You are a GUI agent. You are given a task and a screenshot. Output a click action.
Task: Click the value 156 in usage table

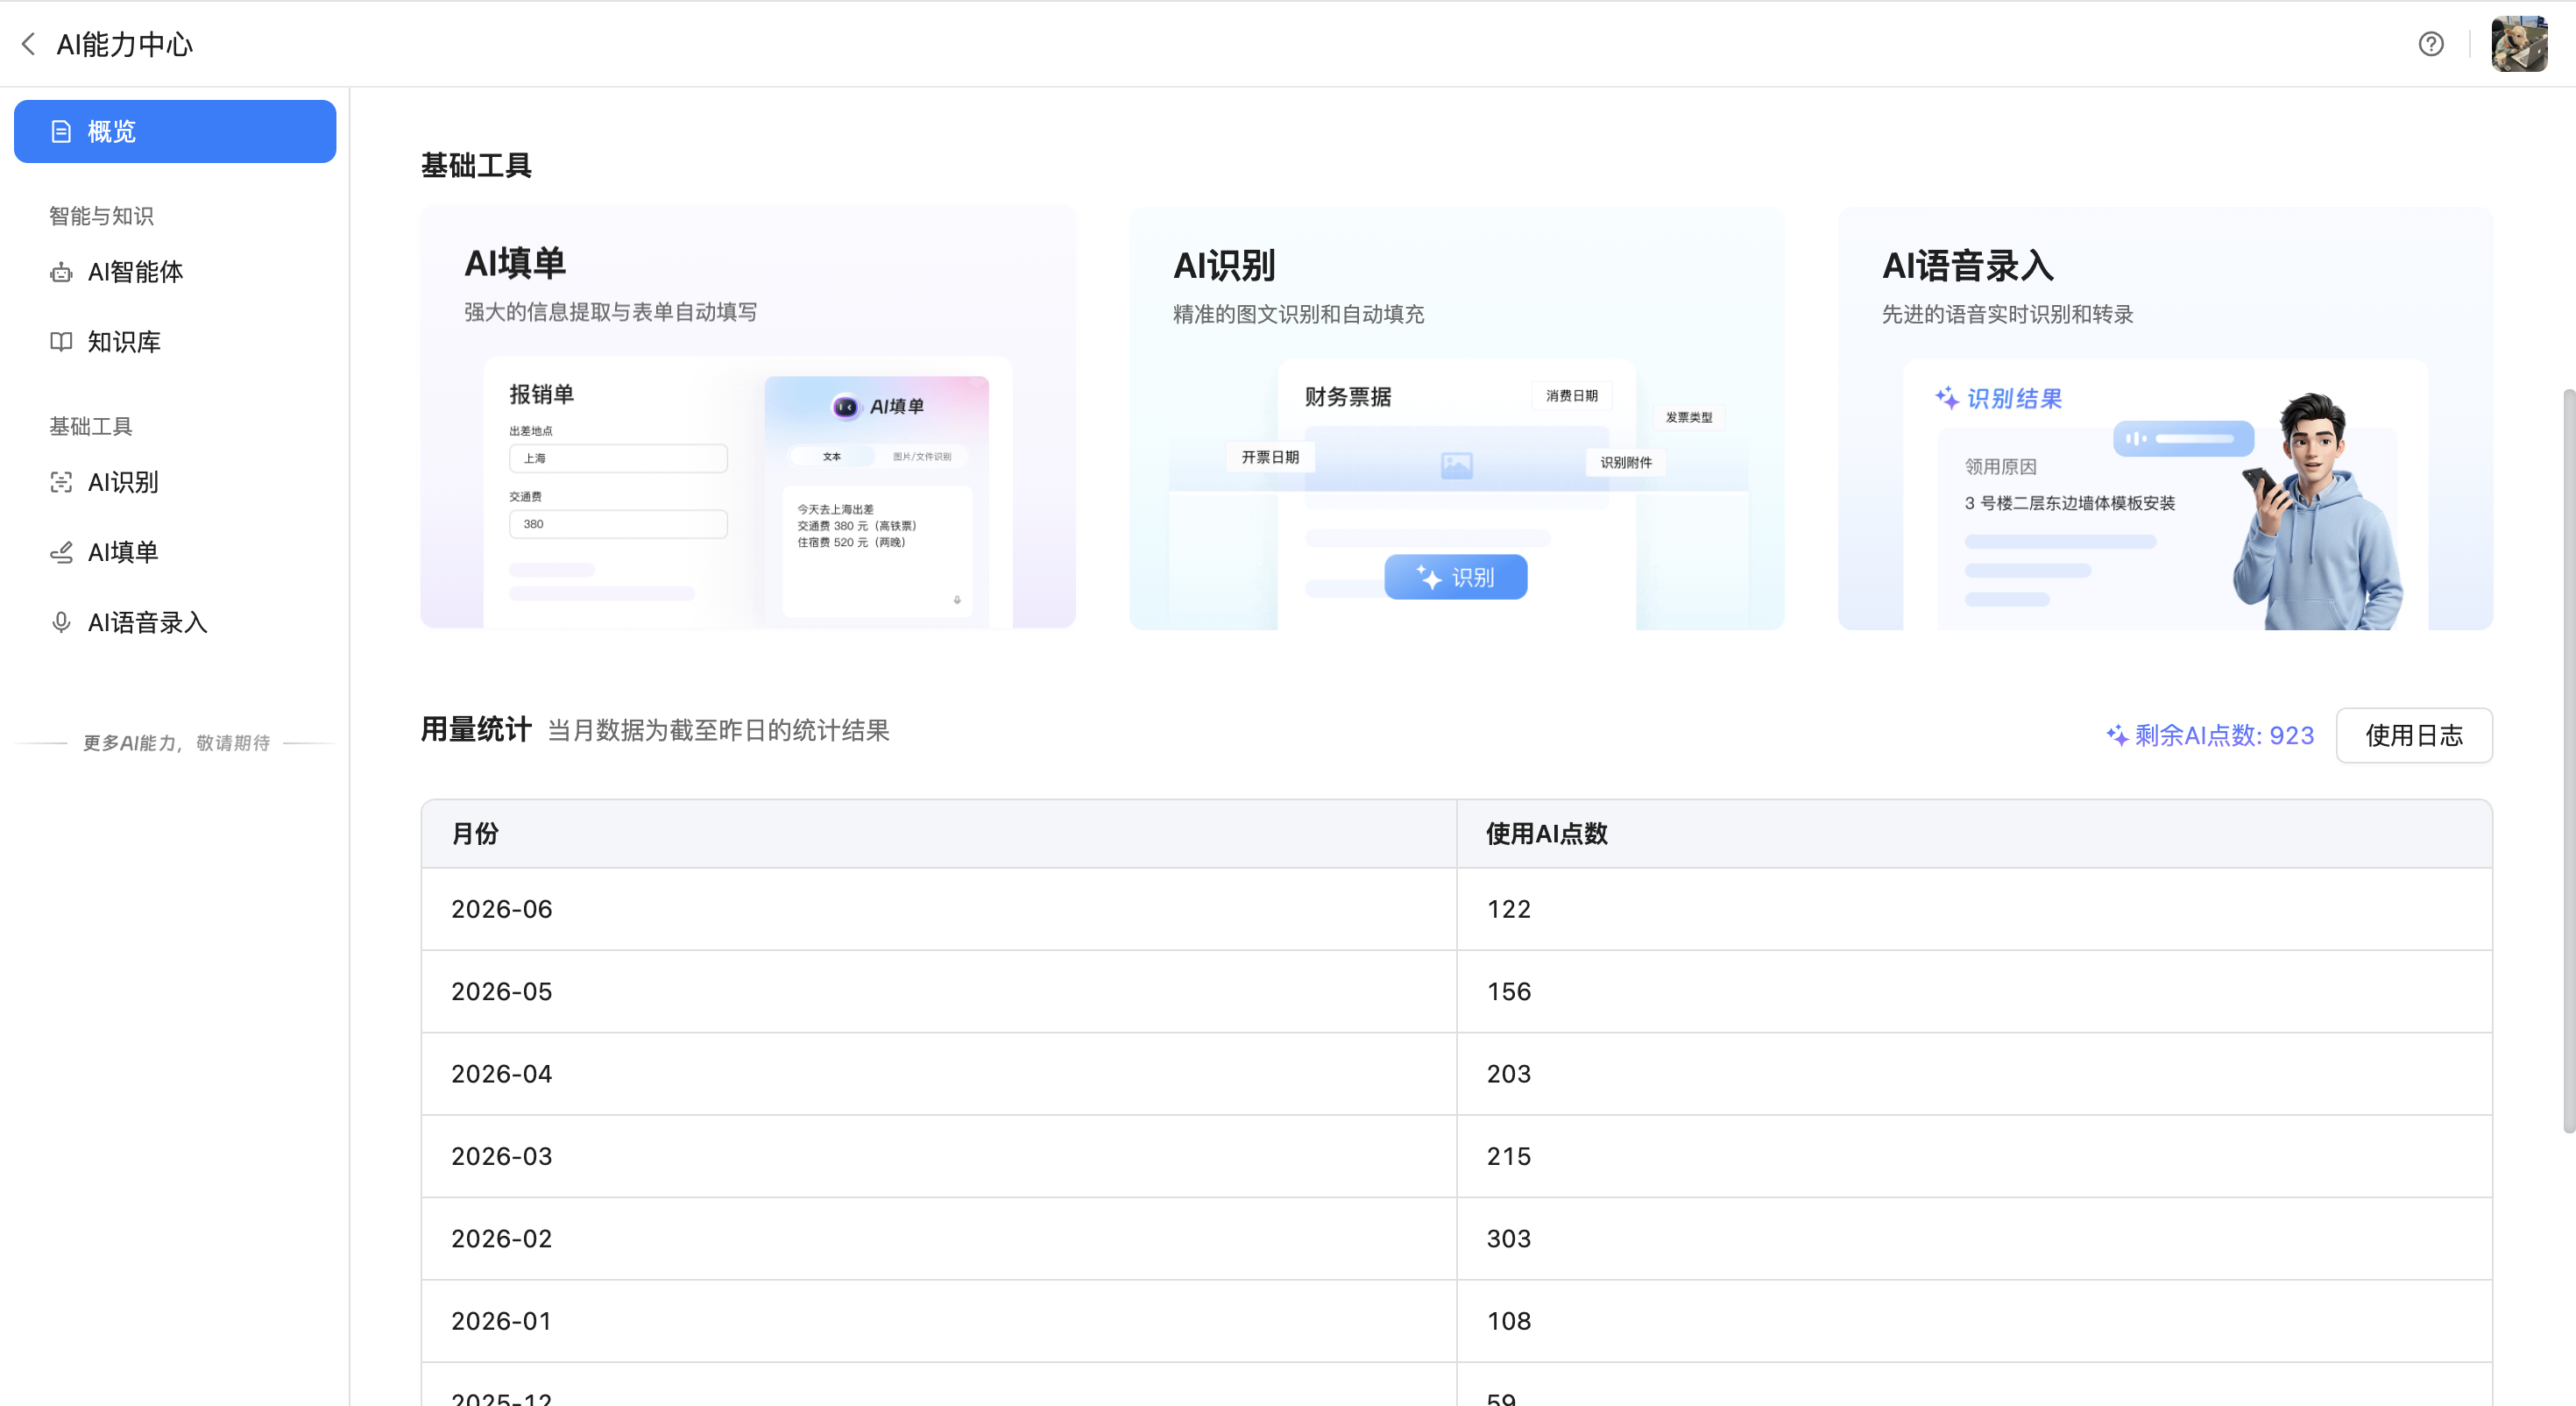1508,991
